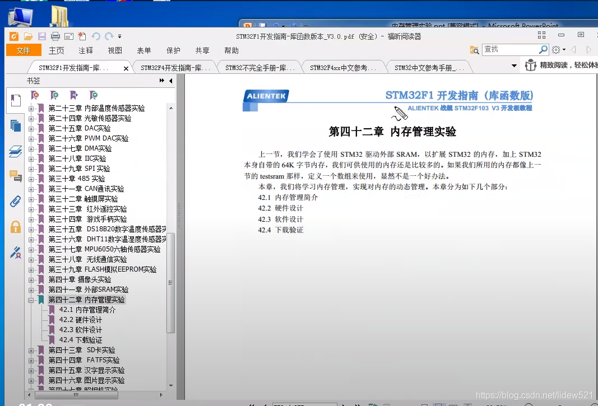Close the STM32F1开发指南 tab
Viewport: 598px width, 406px height.
(126, 69)
